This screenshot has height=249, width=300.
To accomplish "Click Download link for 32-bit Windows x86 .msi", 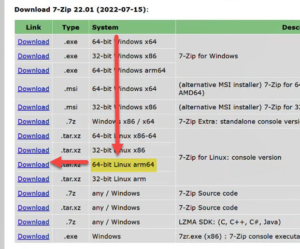I will point(34,107).
